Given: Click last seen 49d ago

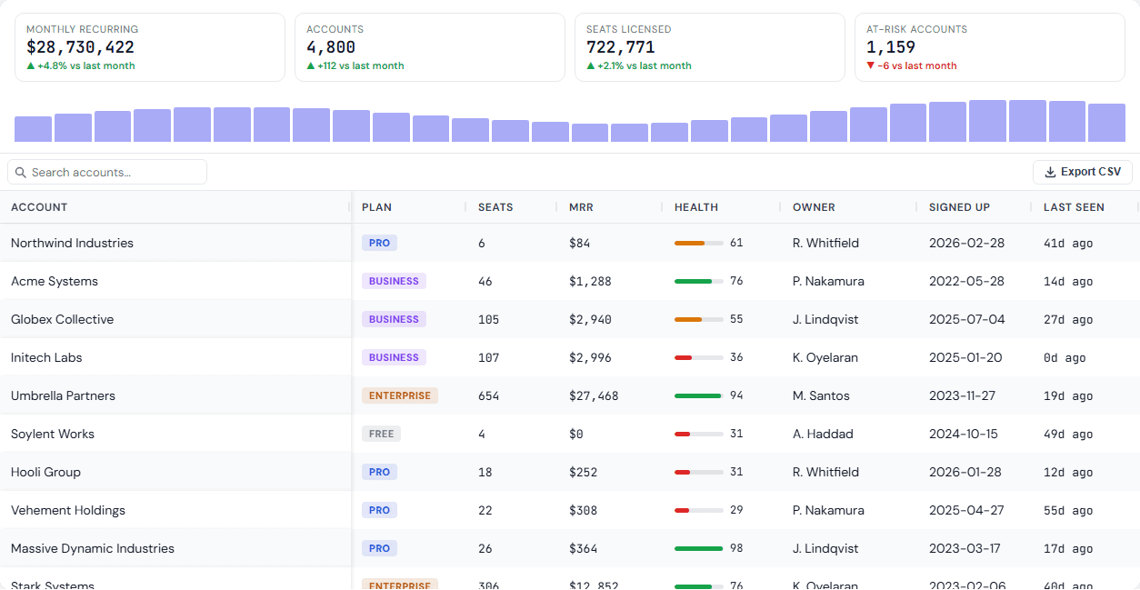Looking at the screenshot, I should click(x=1068, y=434).
